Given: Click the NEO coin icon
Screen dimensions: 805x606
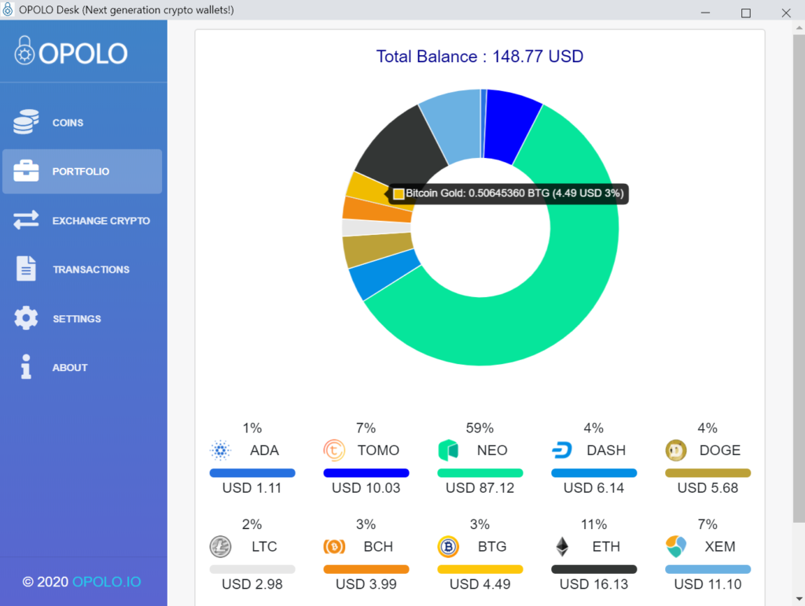Looking at the screenshot, I should 448,450.
